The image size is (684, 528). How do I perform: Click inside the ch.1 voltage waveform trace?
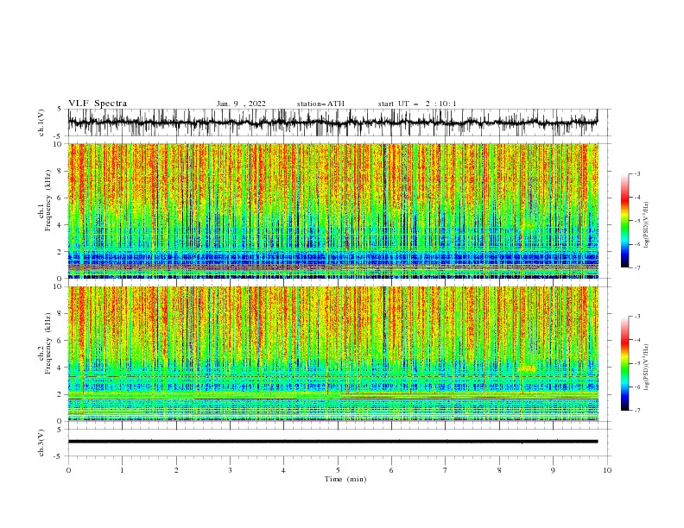click(x=332, y=123)
